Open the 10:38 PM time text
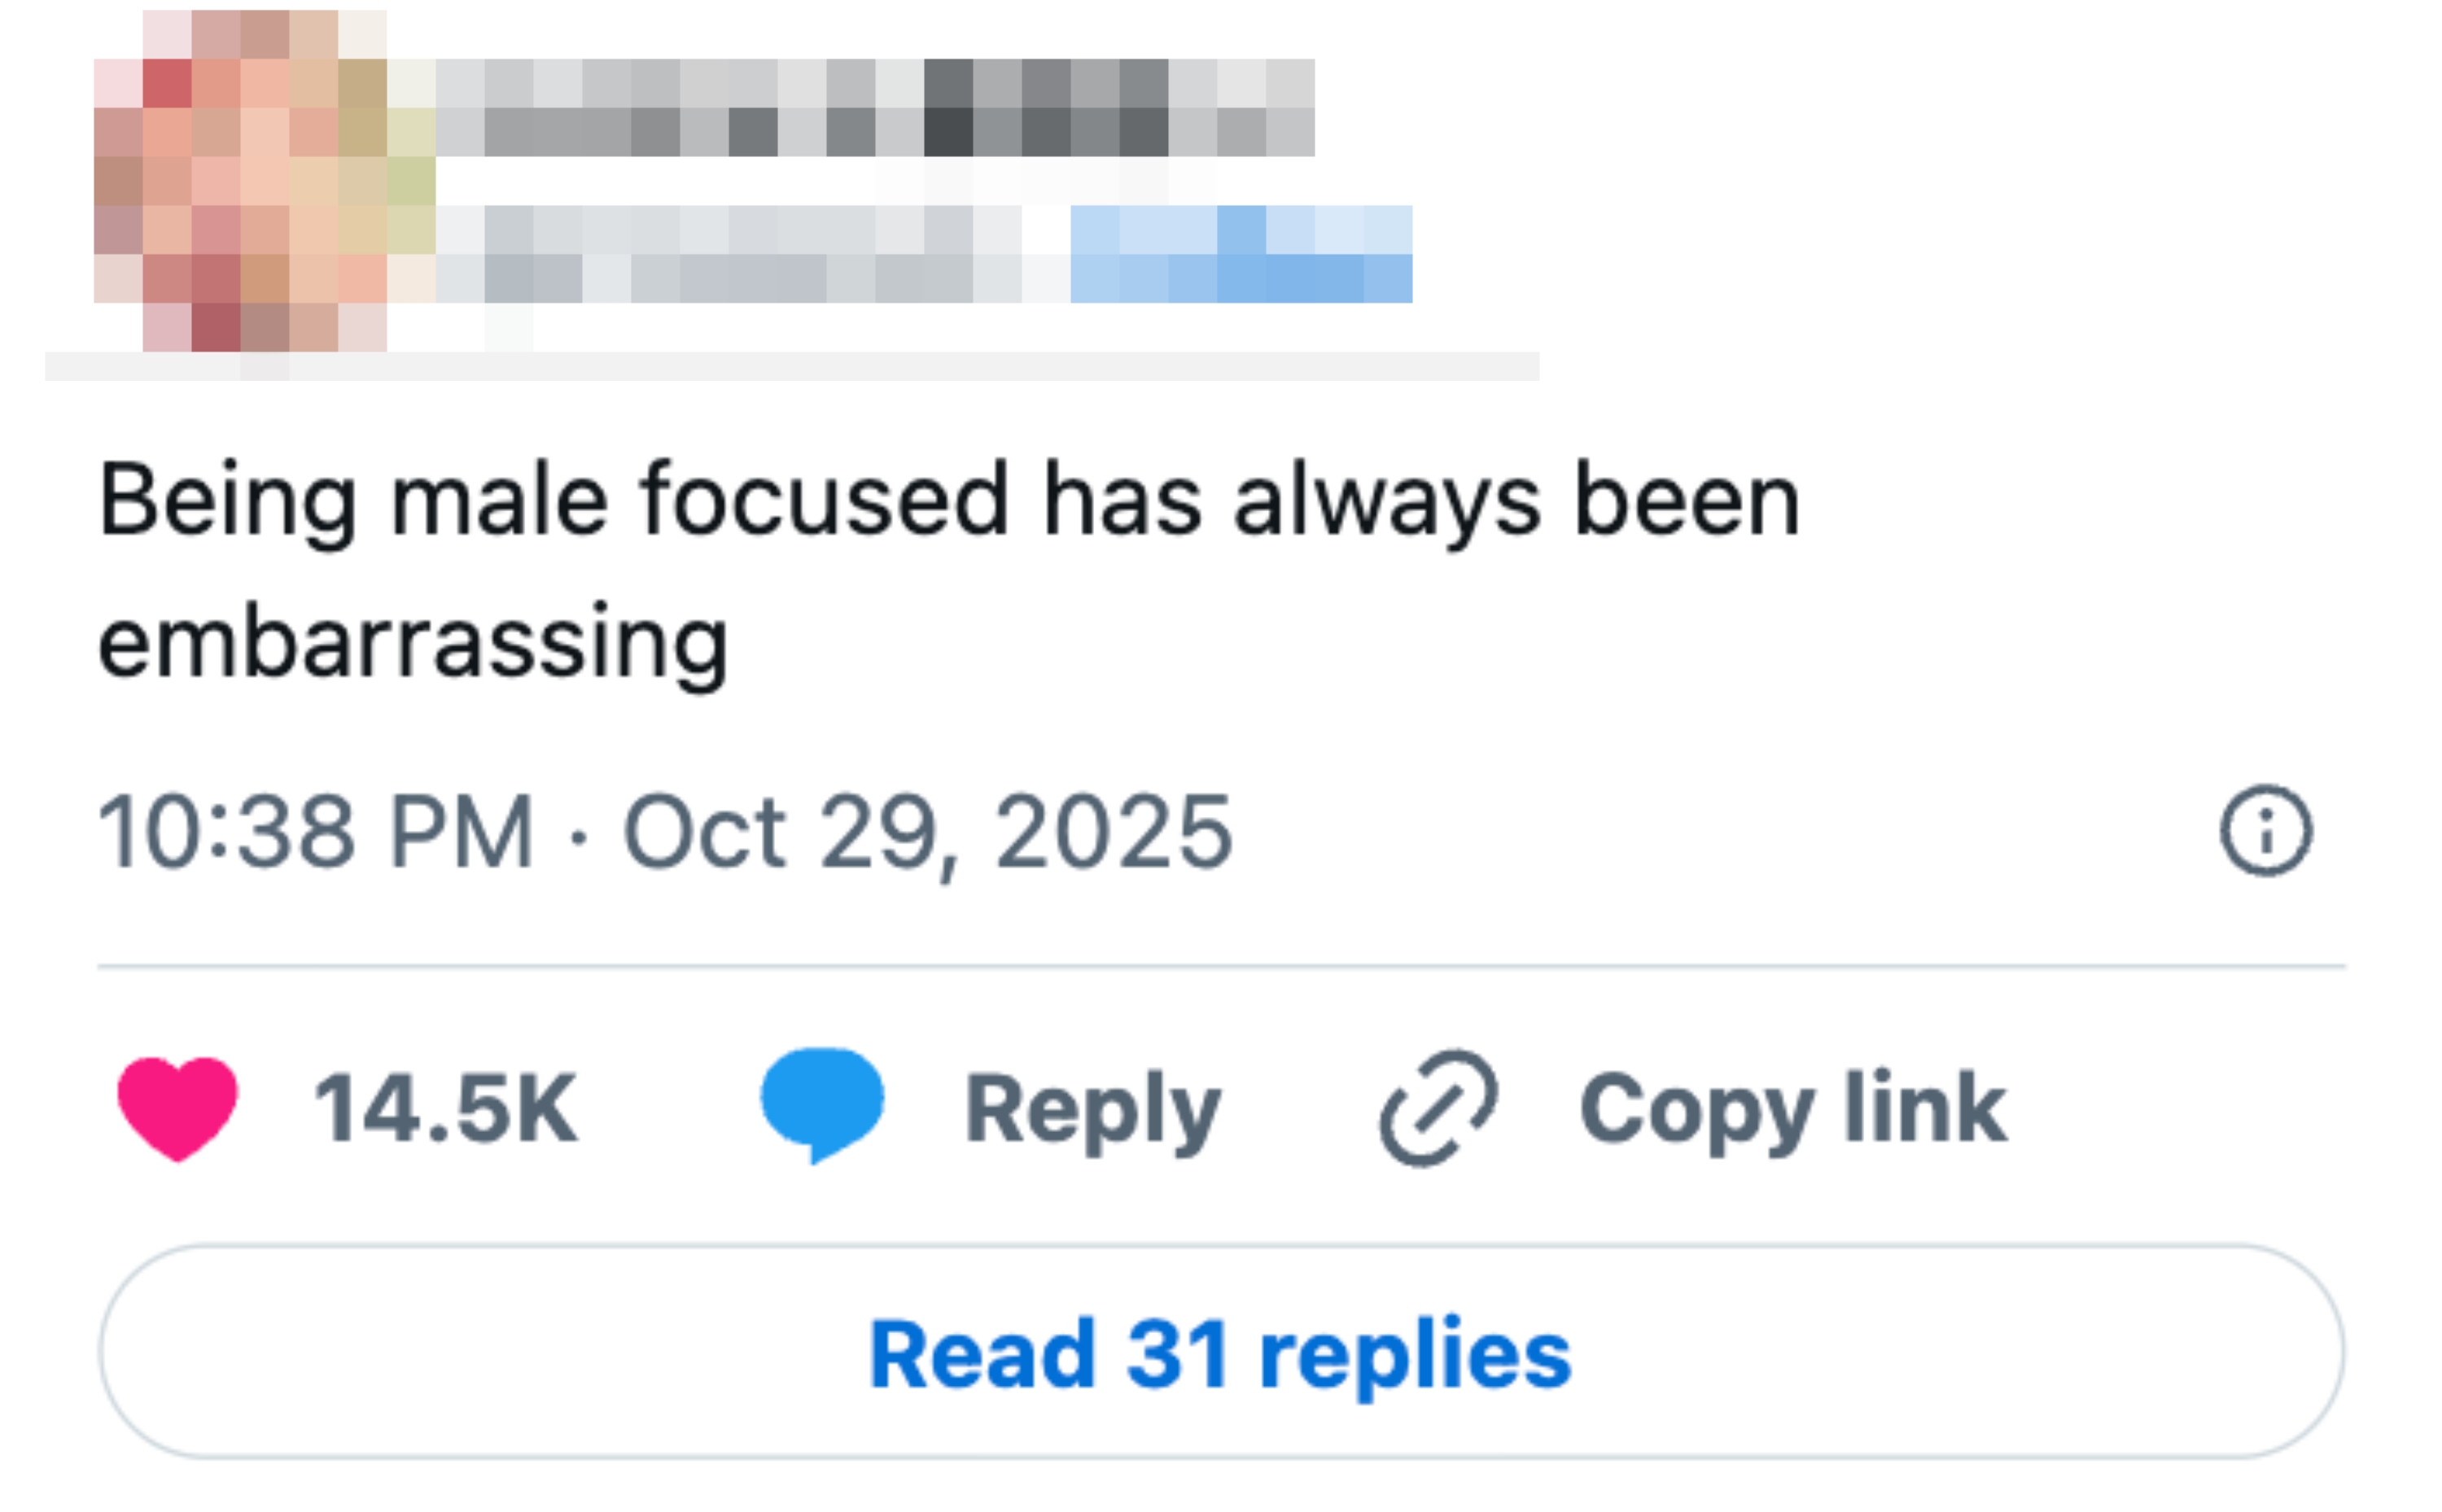 (315, 831)
